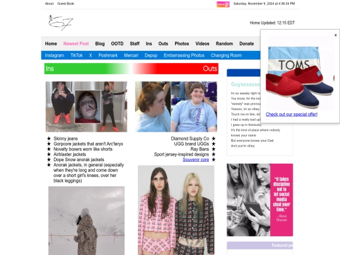
Task: Open the Guest Book link
Action: (65, 4)
